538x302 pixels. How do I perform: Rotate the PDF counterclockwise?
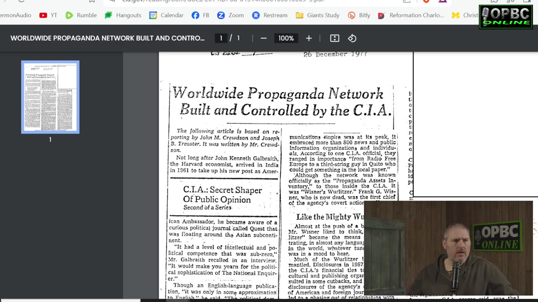[x=352, y=38]
